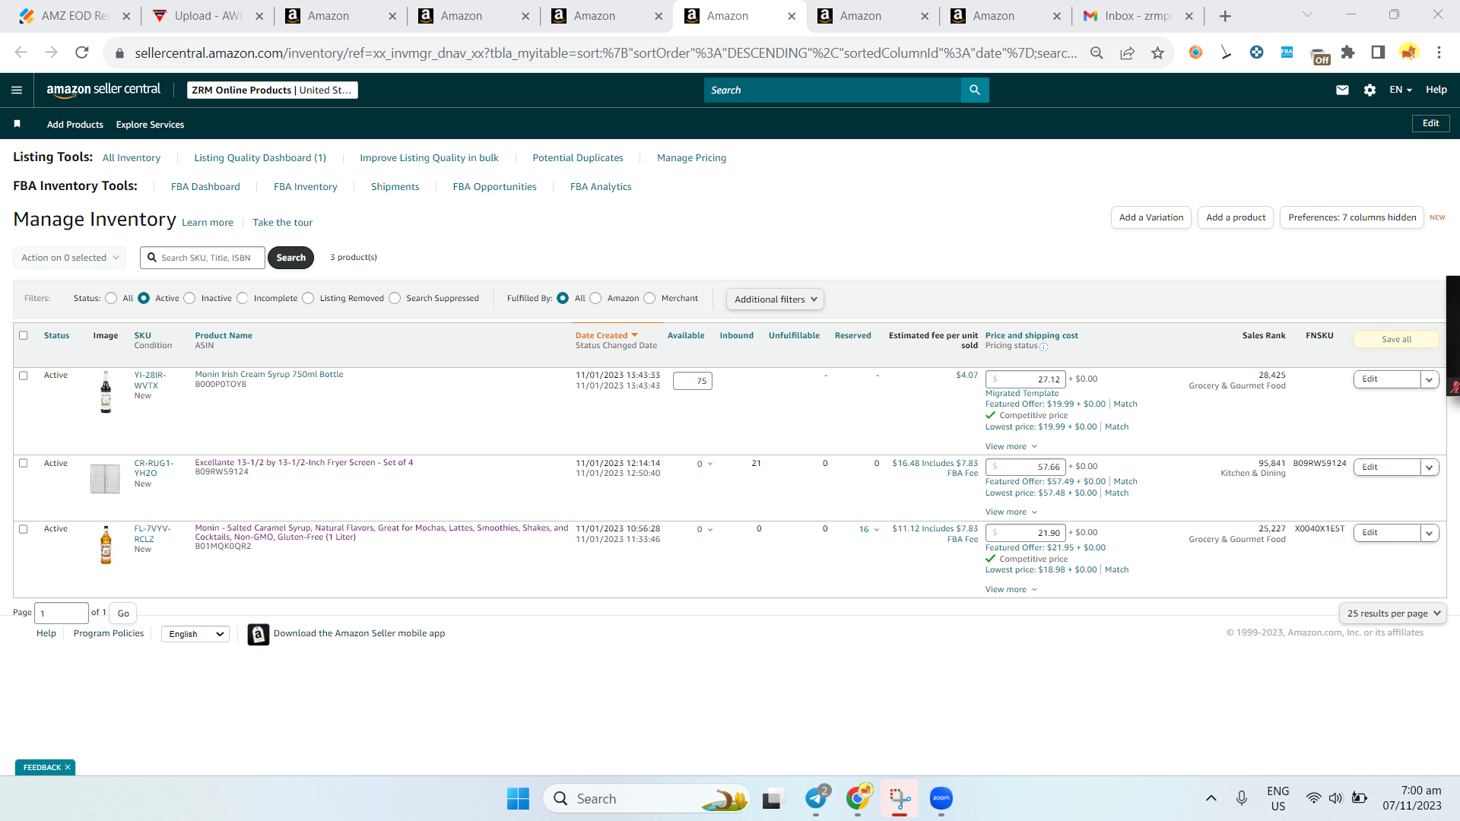
Task: Open Edit dropdown arrow for Fryer Screen row
Action: point(1430,468)
